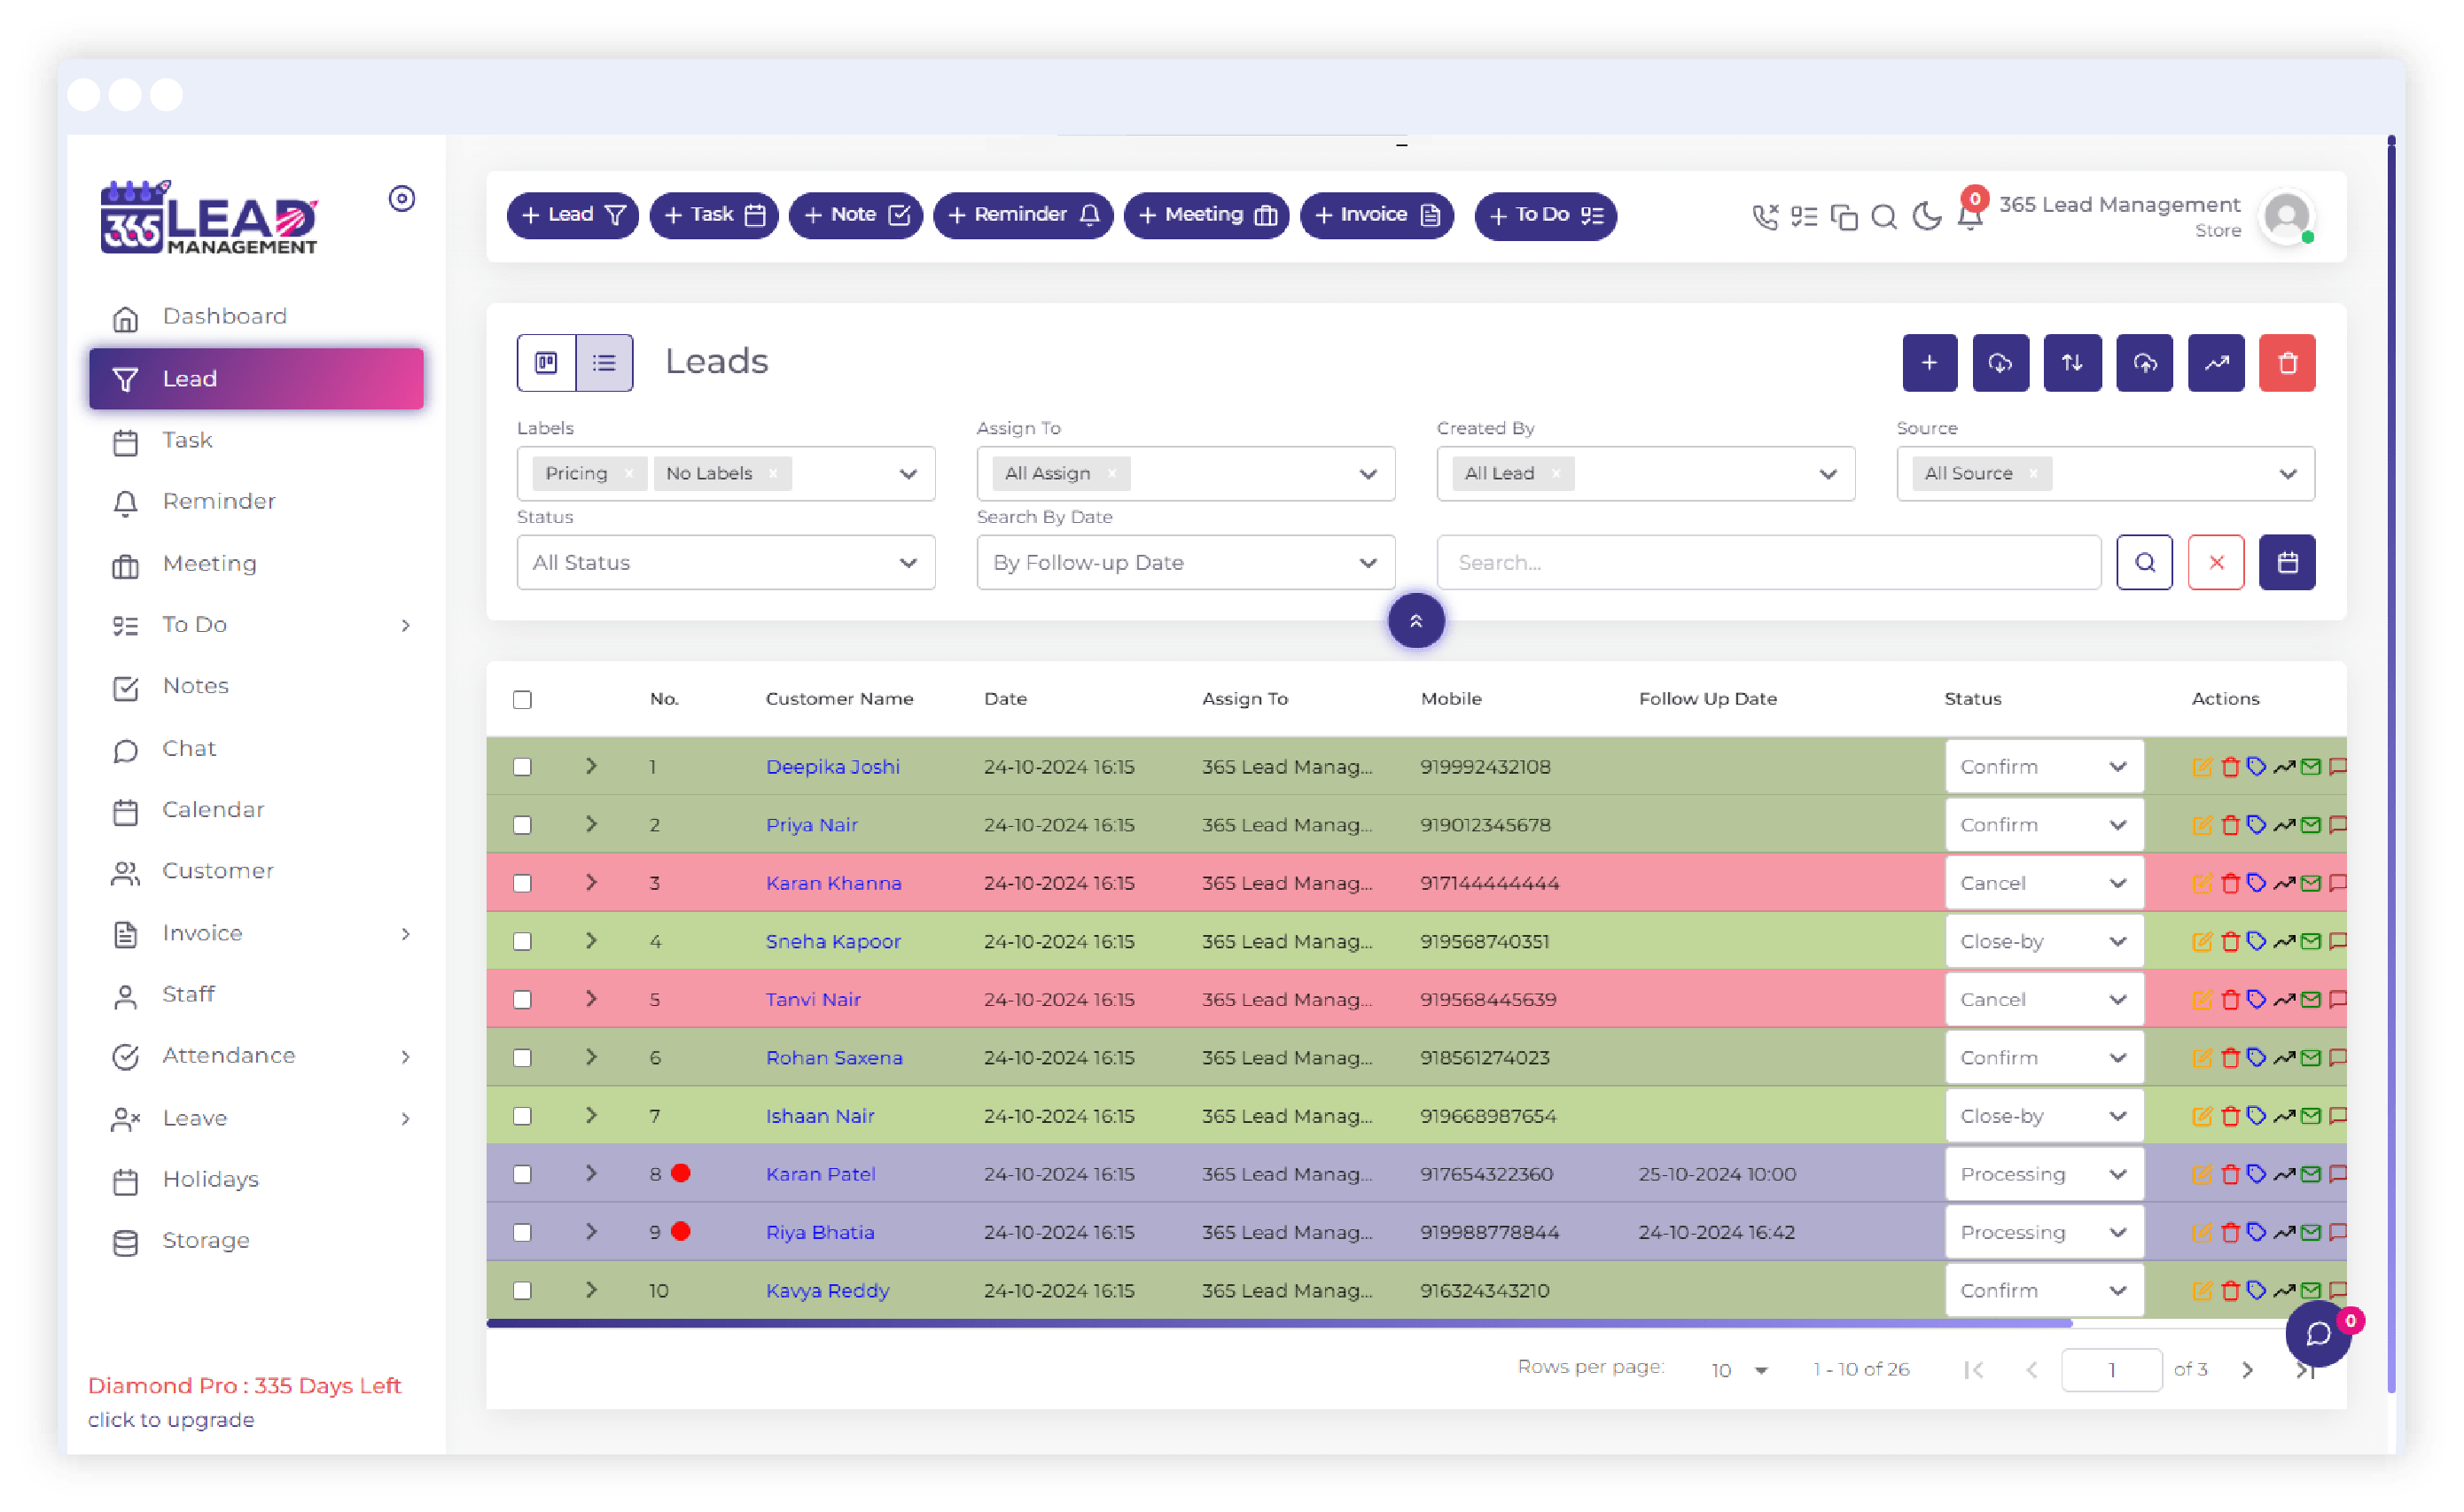Tick the select-all checkbox in table header

coord(522,699)
